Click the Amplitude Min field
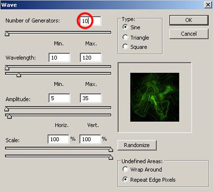Screen dimensions: 213x192 click(x=59, y=98)
